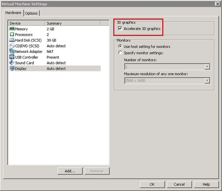Sort by the Device column header
222x191 pixels.
[x=26, y=23]
